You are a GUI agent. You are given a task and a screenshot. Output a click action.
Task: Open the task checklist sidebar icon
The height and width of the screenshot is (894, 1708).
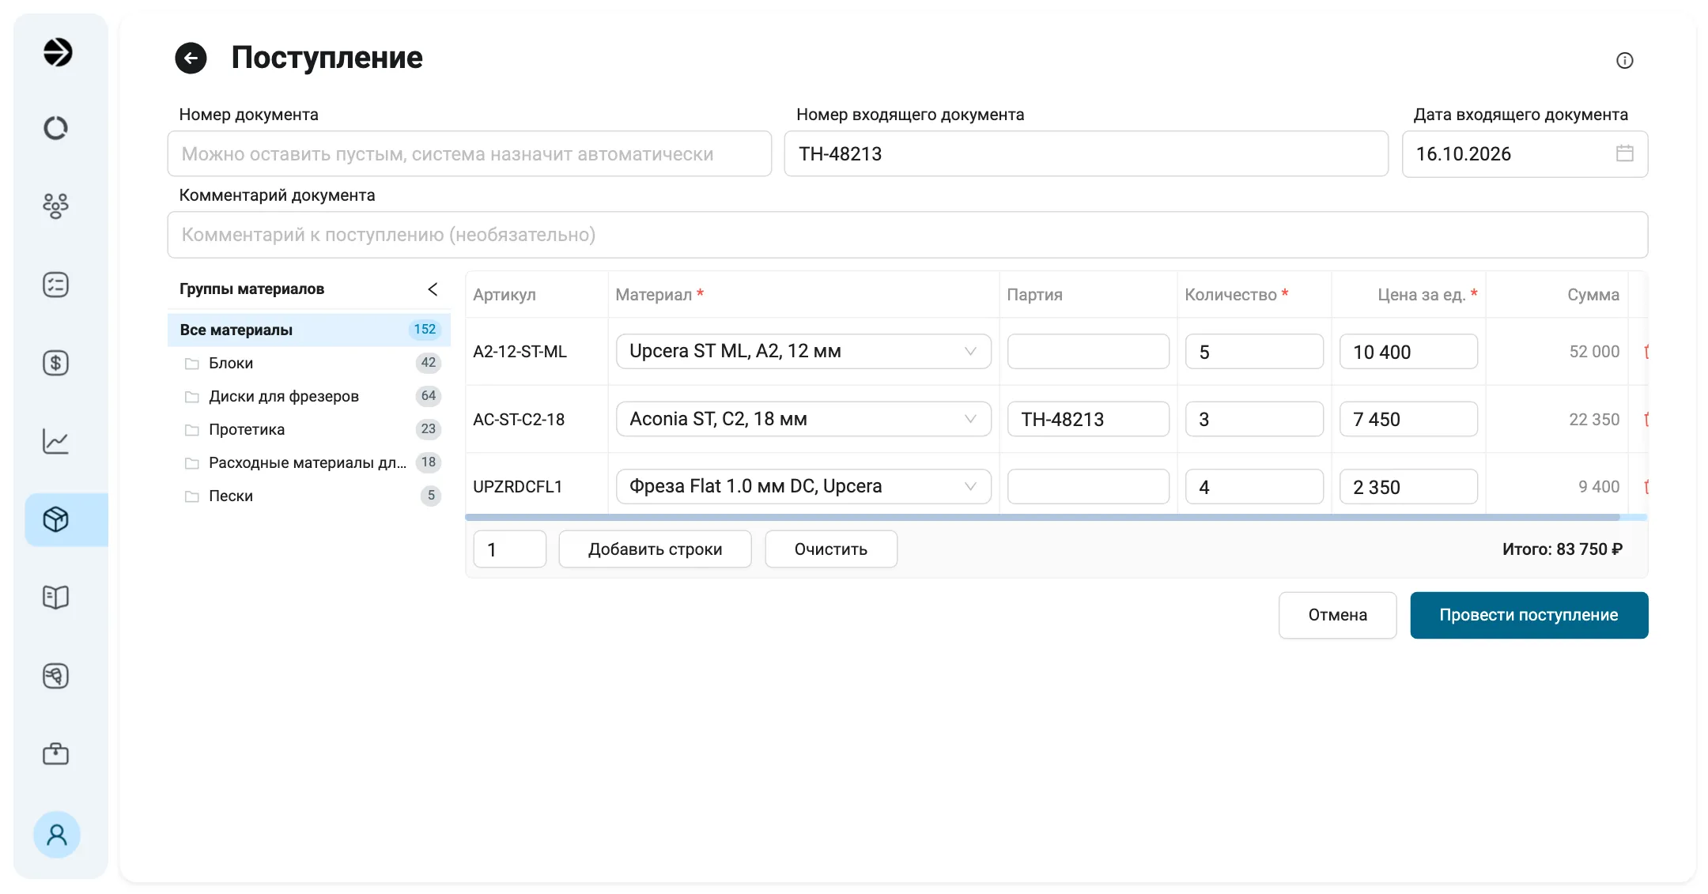pos(55,285)
